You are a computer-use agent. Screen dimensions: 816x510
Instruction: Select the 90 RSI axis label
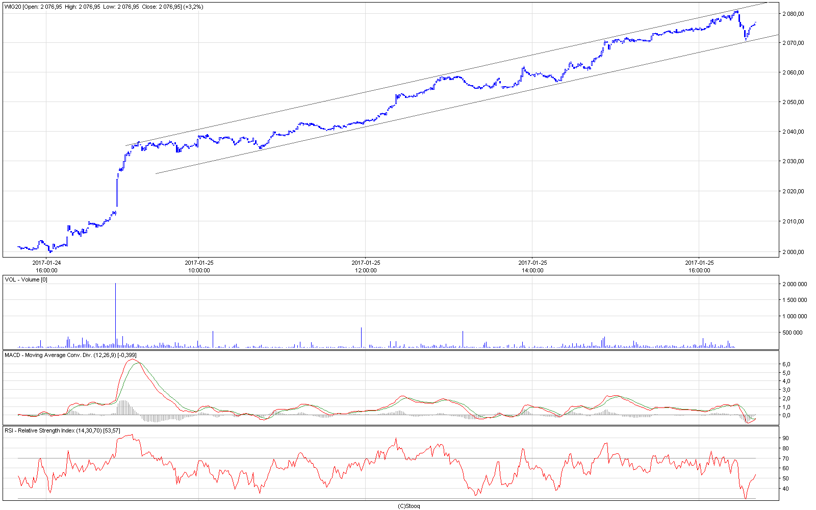(785, 438)
